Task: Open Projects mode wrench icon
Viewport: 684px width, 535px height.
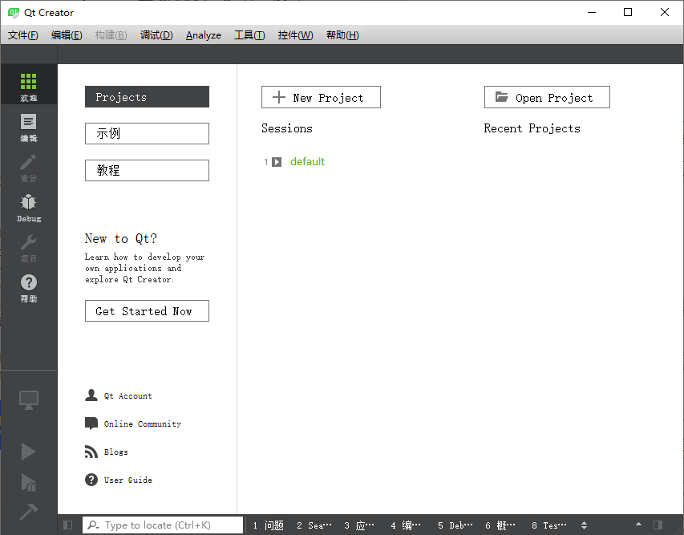Action: (28, 242)
